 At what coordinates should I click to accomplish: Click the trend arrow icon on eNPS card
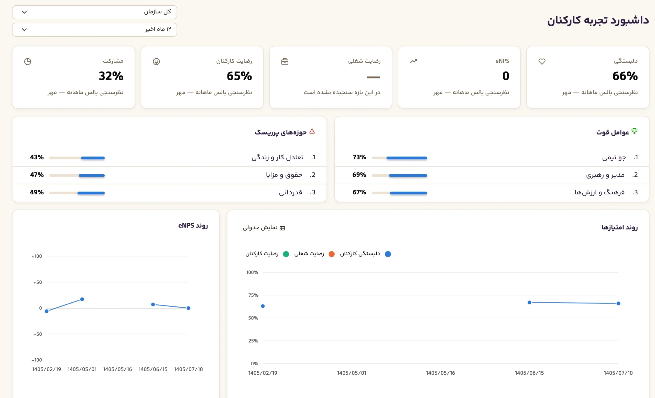coord(413,61)
